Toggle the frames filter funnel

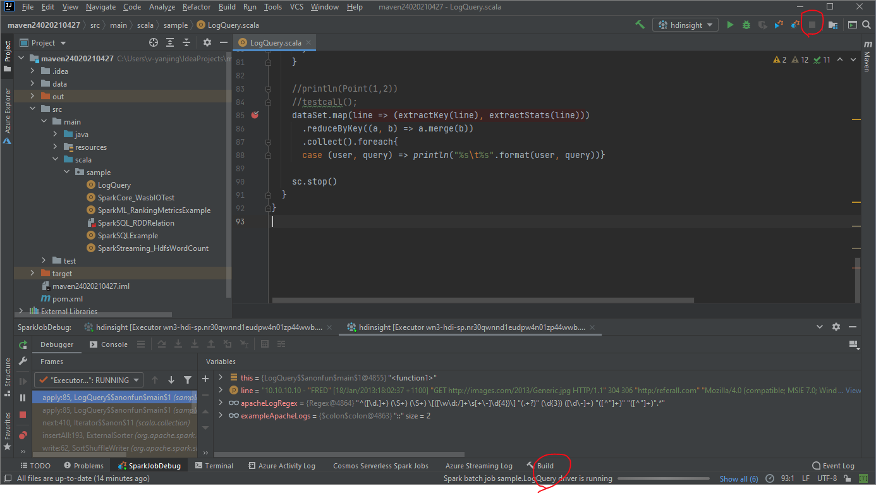(188, 380)
